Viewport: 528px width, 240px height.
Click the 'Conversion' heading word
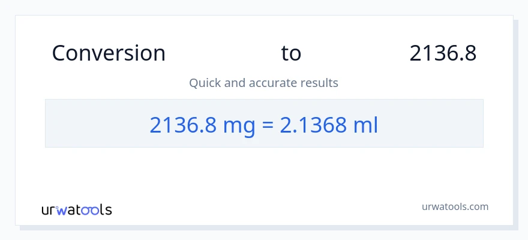coord(109,53)
